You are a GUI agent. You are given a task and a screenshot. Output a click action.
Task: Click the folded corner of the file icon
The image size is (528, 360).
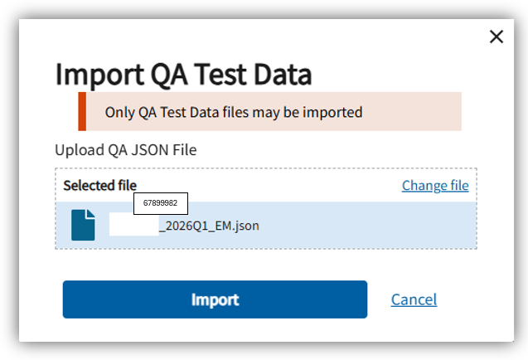[90, 214]
